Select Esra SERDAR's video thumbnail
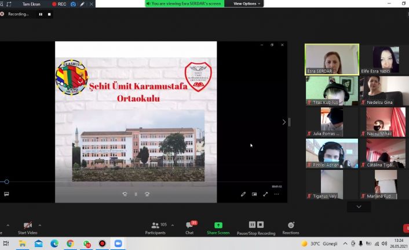409x250 pixels. coord(332,59)
